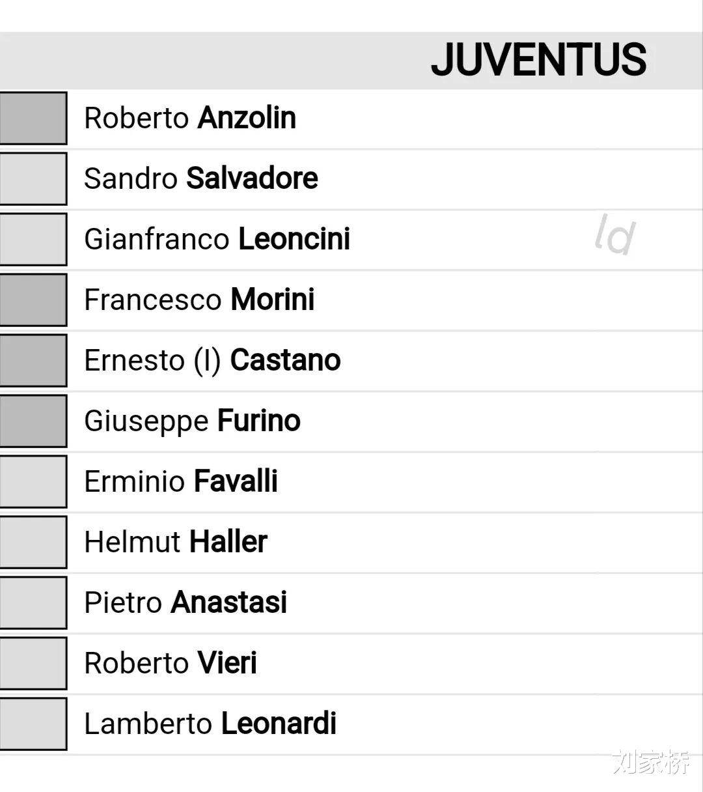Select the square next to Lamberto Leonardi

[33, 724]
